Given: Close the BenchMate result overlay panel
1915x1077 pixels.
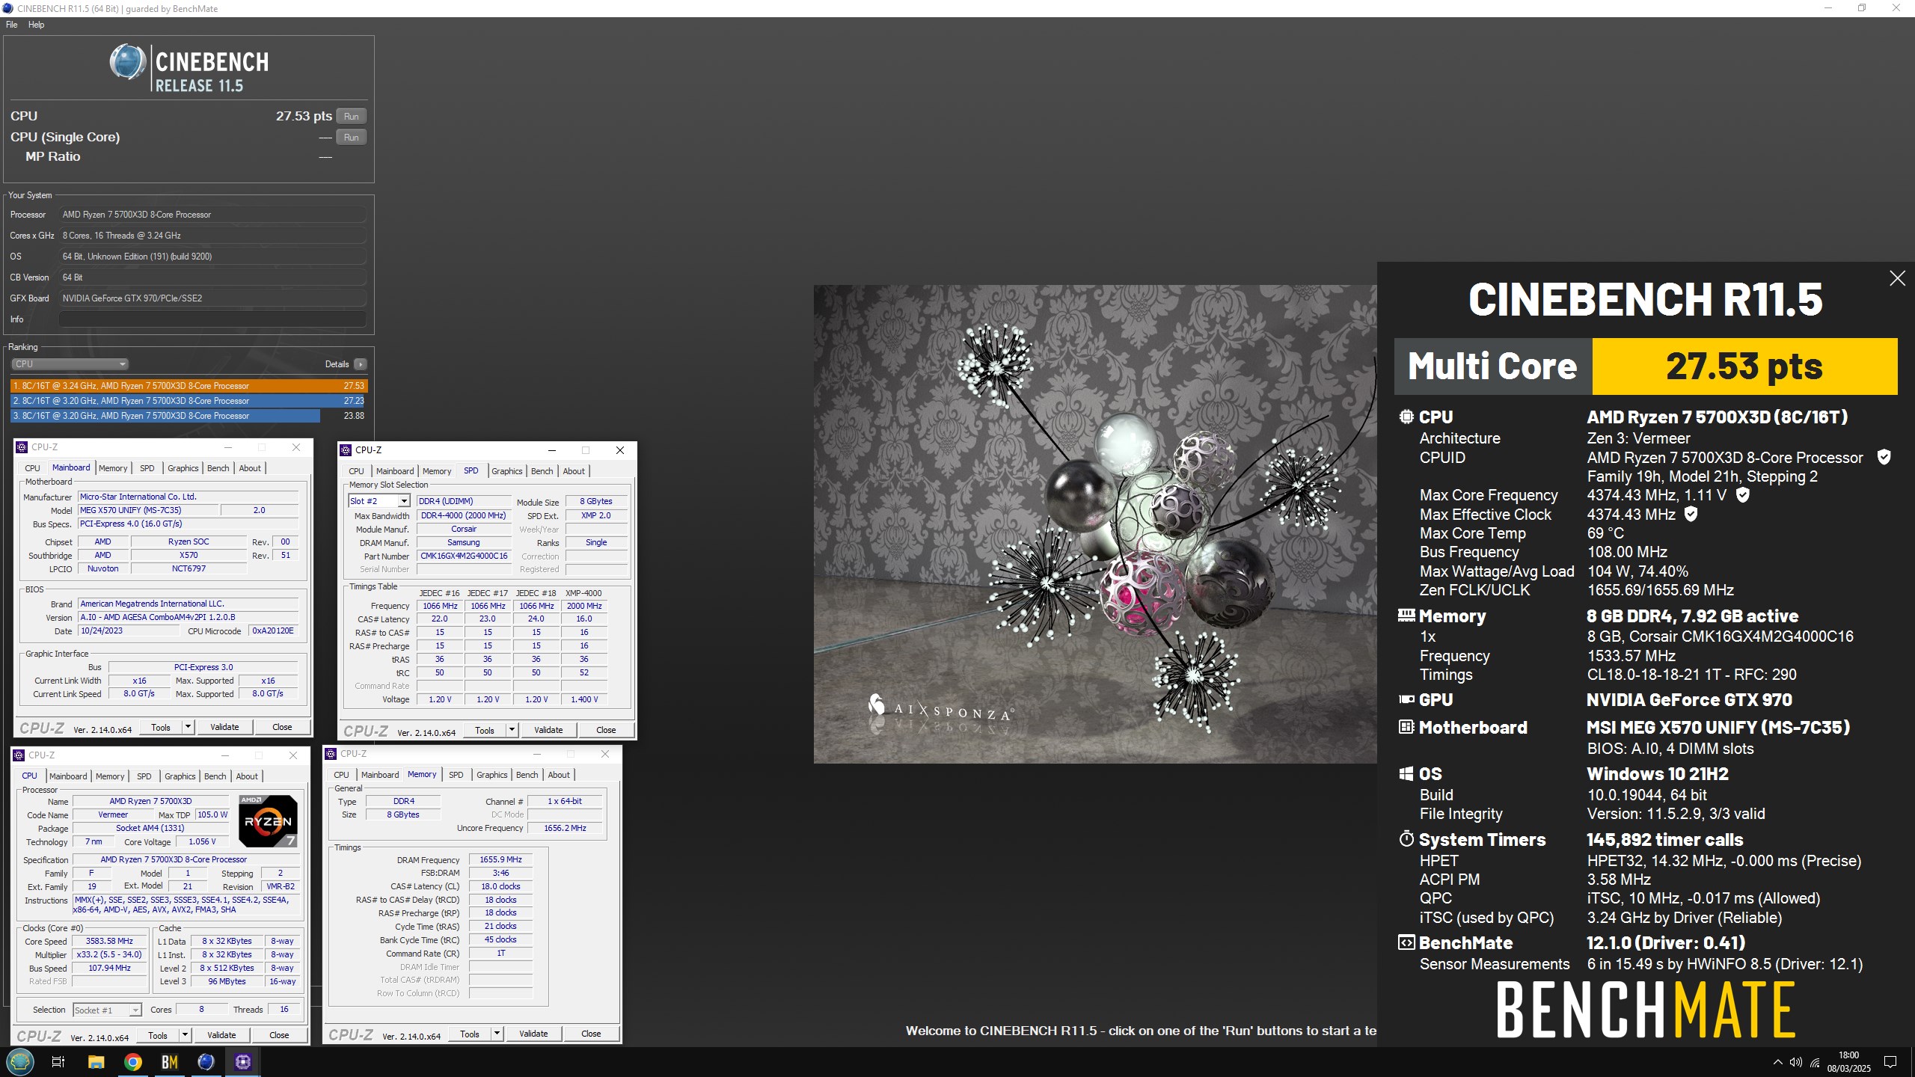Looking at the screenshot, I should 1897,278.
